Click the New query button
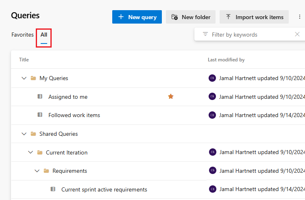The width and height of the screenshot is (305, 200). [137, 17]
